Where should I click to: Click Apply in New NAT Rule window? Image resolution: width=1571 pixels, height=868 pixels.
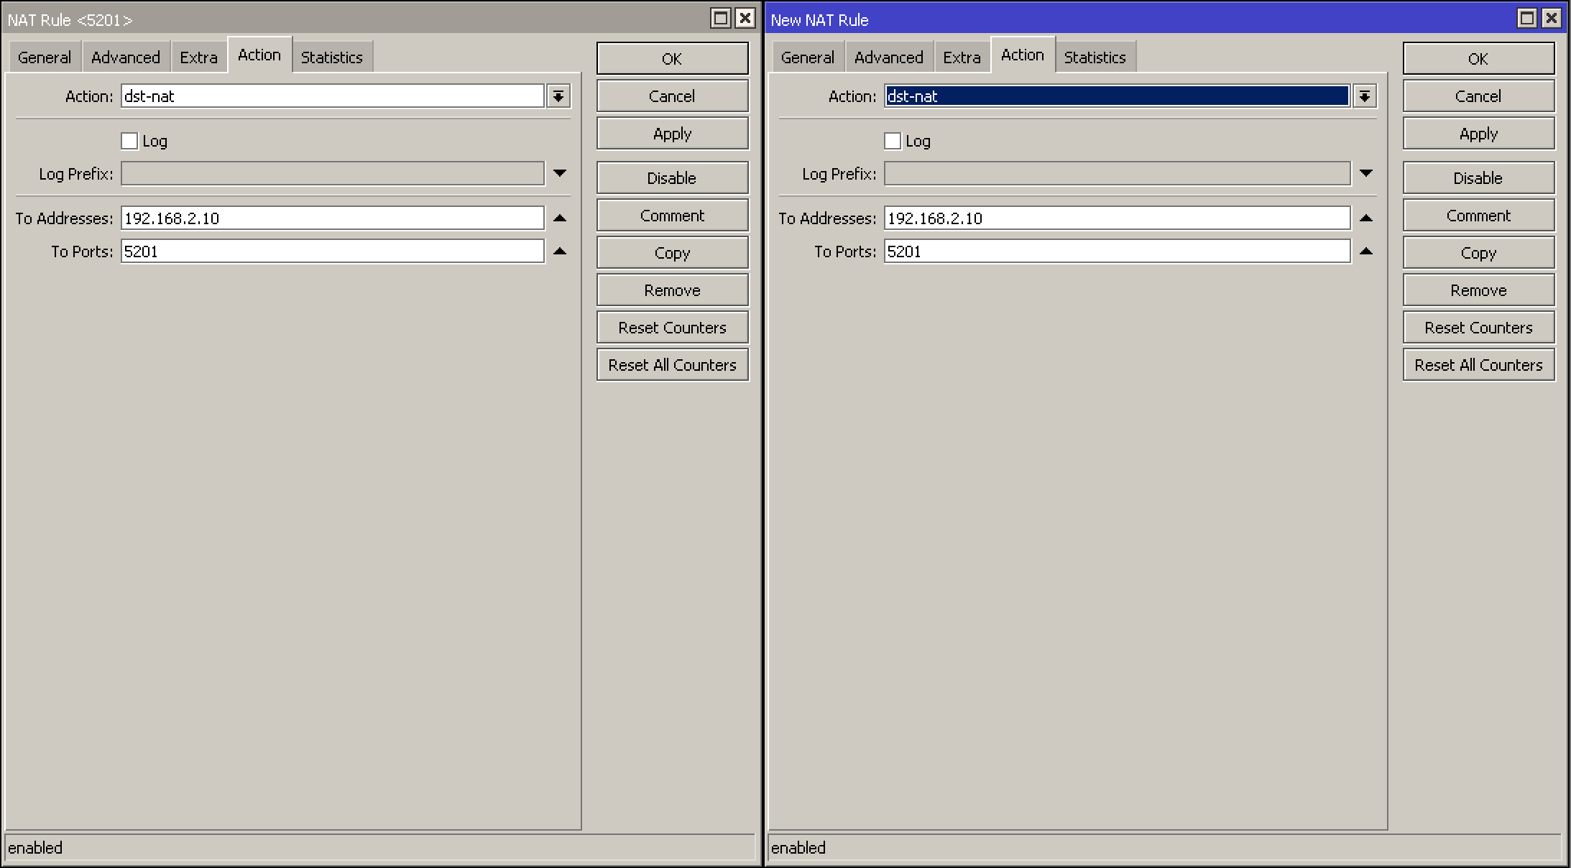[1479, 134]
